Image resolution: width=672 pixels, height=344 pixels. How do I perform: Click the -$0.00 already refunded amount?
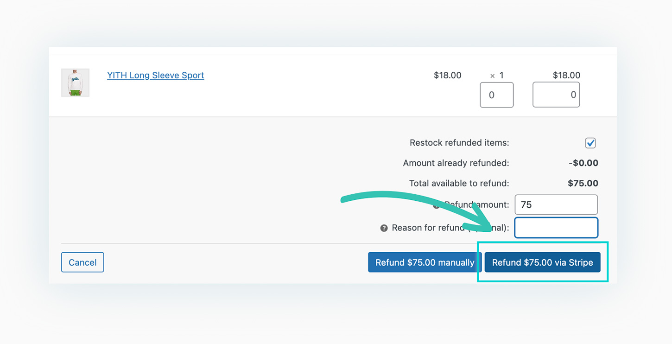pyautogui.click(x=583, y=163)
